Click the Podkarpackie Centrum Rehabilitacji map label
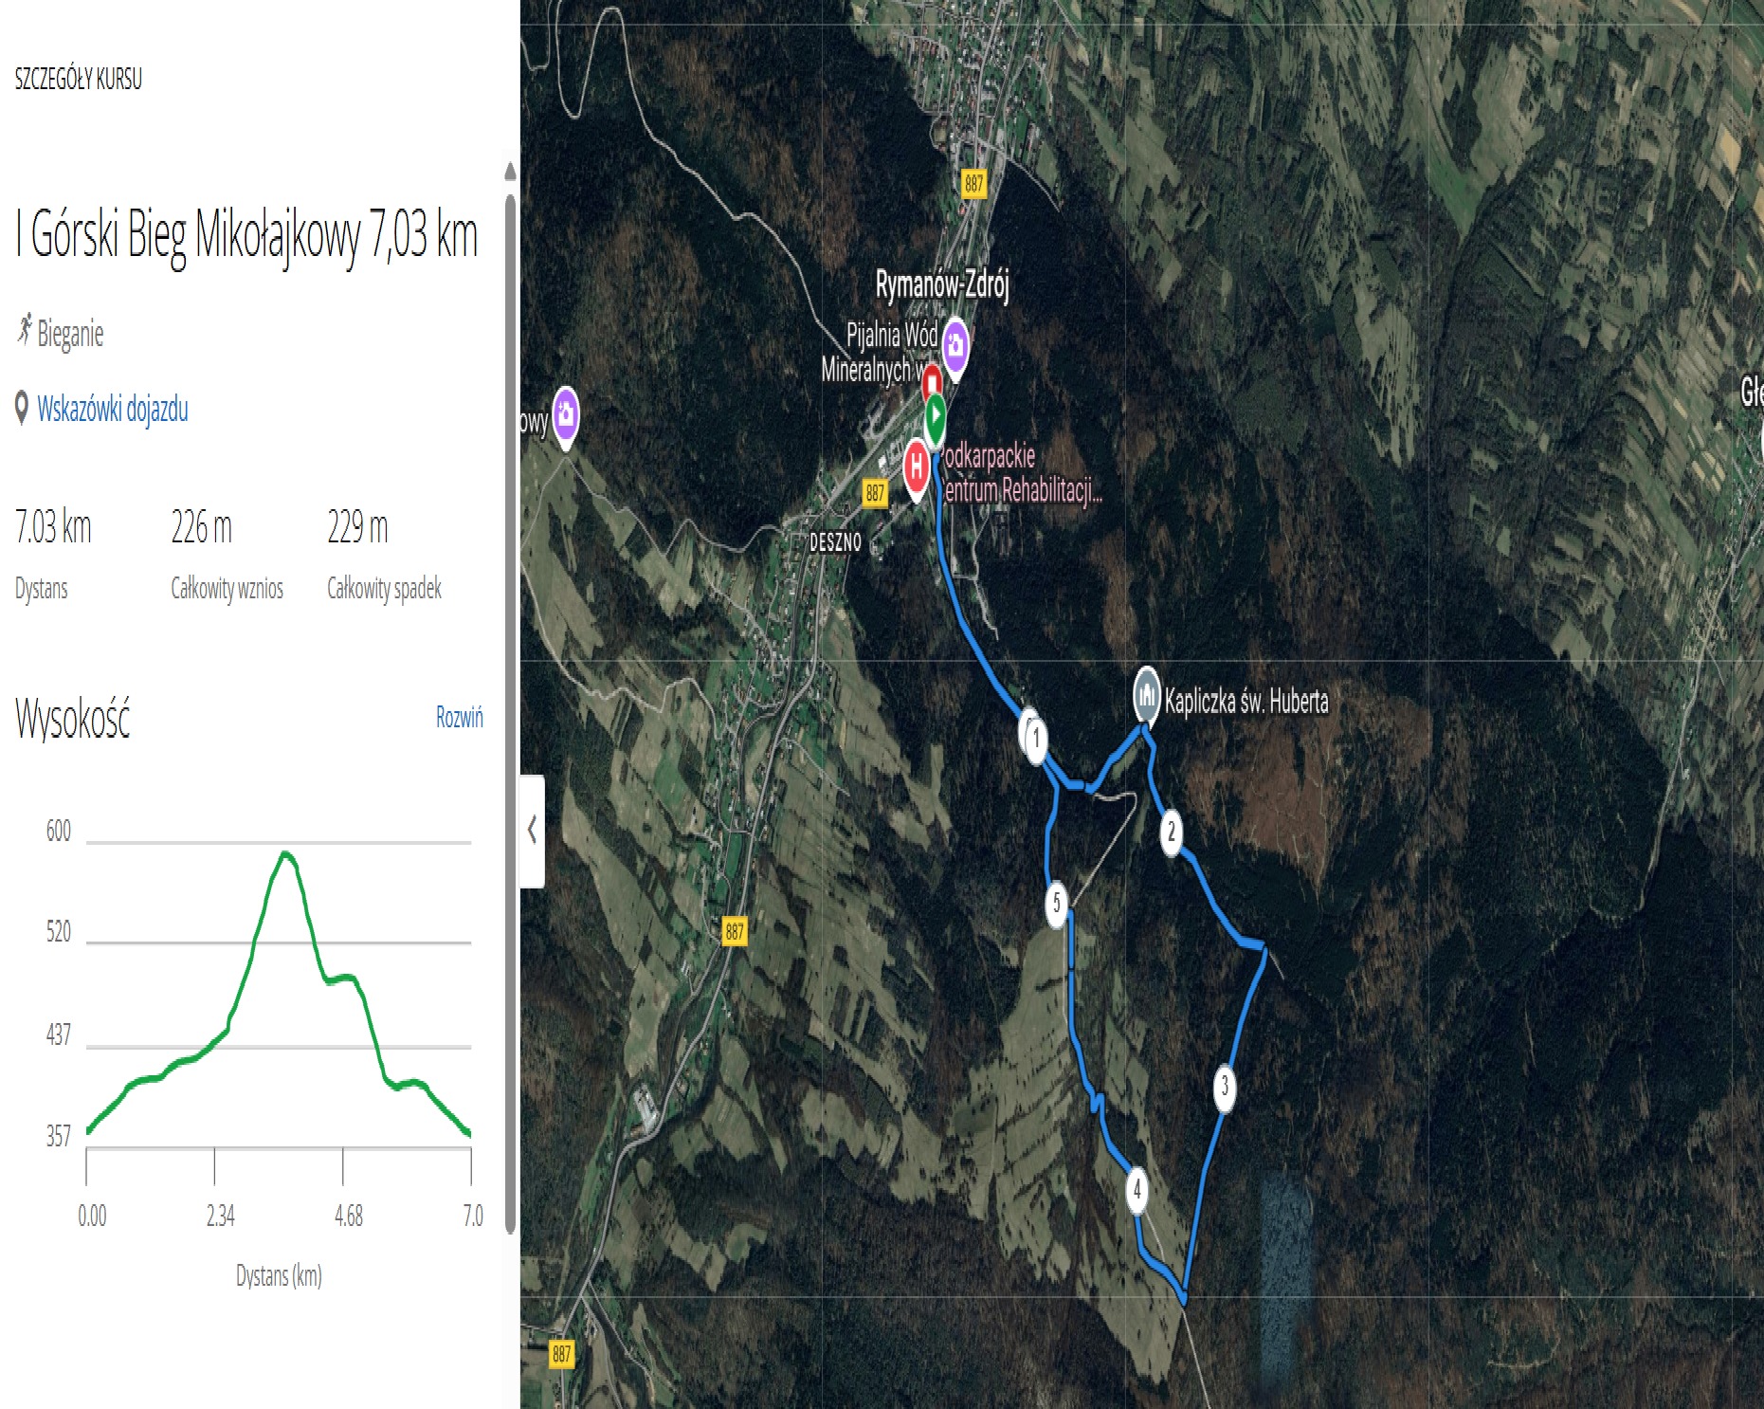1764x1409 pixels. coord(1022,472)
